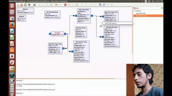
Task: Open System Settings from the launcher
Action: [x=12, y=63]
